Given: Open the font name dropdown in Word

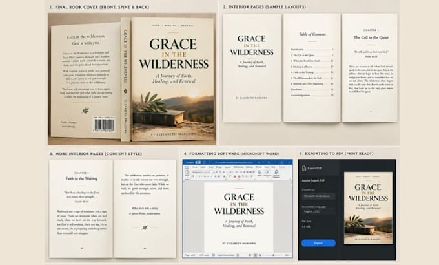Looking at the screenshot, I should coord(201,172).
